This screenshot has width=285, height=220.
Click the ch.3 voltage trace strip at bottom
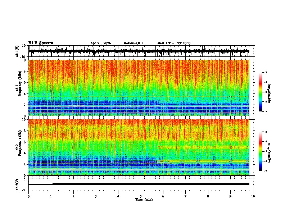[x=141, y=184]
